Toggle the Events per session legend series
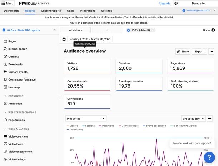Image resolution: width=218 pixels, height=166 pixels. point(154,126)
